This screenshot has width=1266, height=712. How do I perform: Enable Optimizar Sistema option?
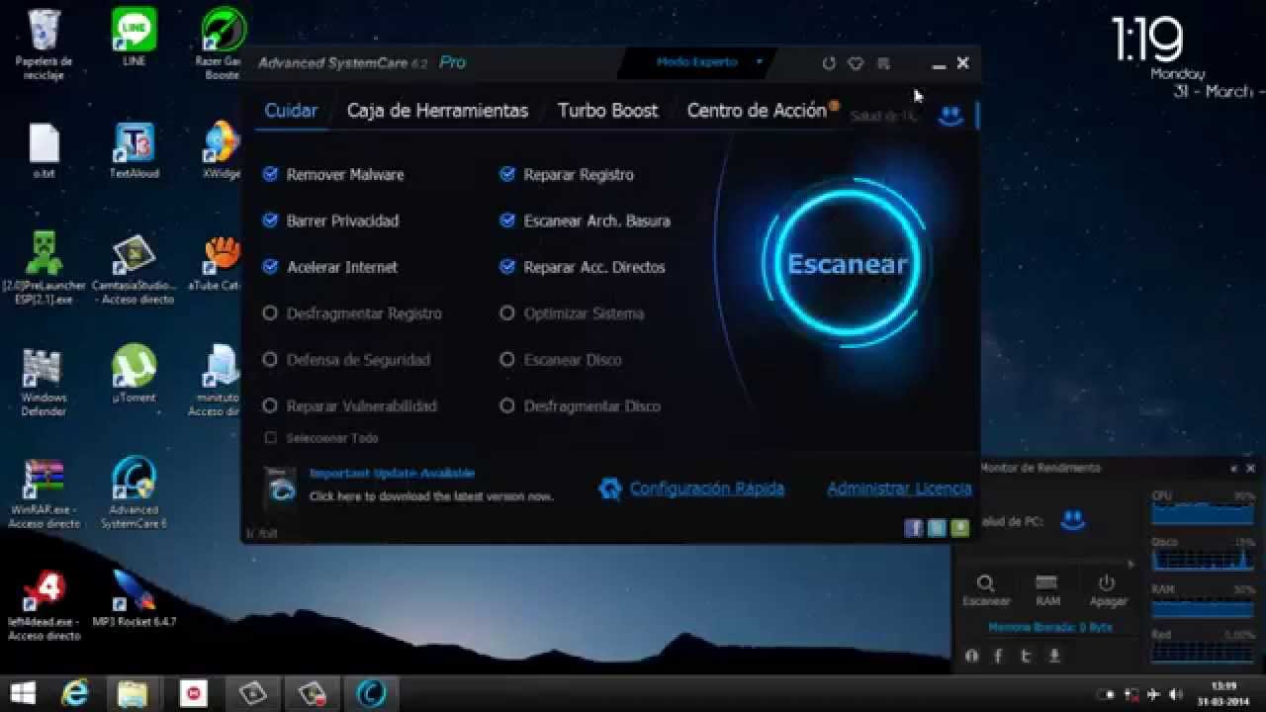[507, 313]
